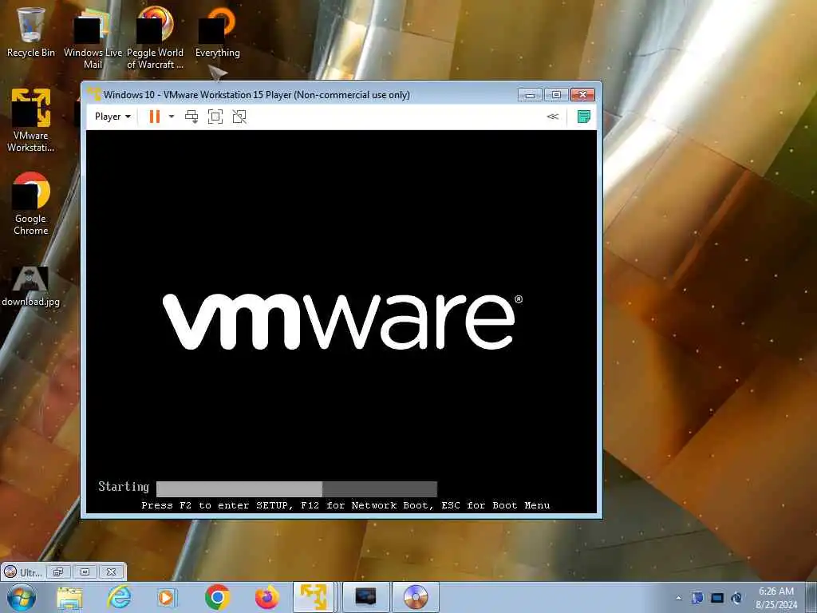This screenshot has height=613, width=817.
Task: Pause the virtual machine
Action: point(154,117)
